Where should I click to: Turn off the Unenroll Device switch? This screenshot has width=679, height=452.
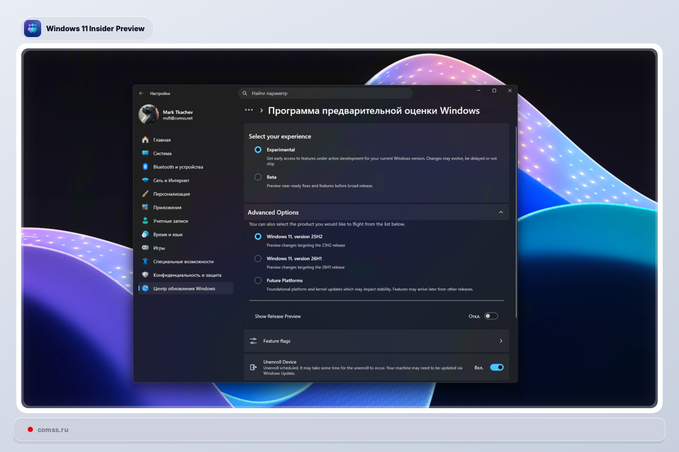497,367
